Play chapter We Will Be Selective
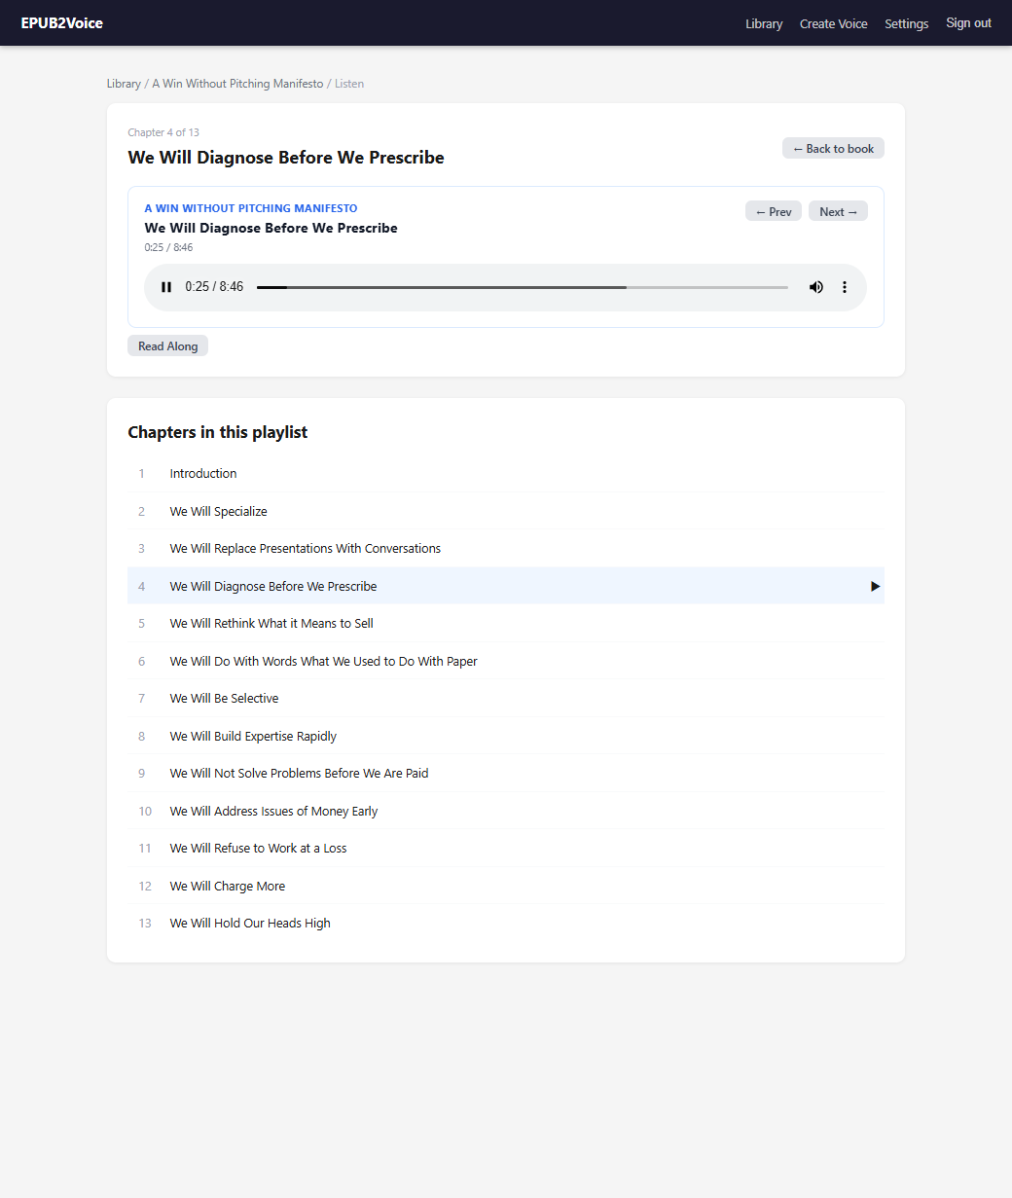The image size is (1012, 1198). click(506, 699)
